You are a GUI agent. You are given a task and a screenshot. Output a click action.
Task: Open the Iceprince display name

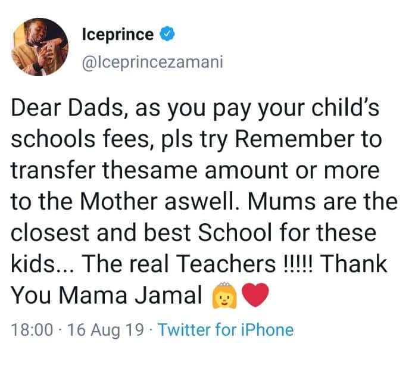point(118,35)
